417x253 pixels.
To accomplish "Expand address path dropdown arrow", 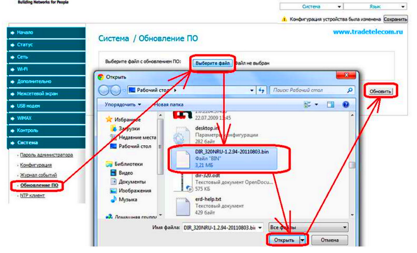I will tap(252, 90).
